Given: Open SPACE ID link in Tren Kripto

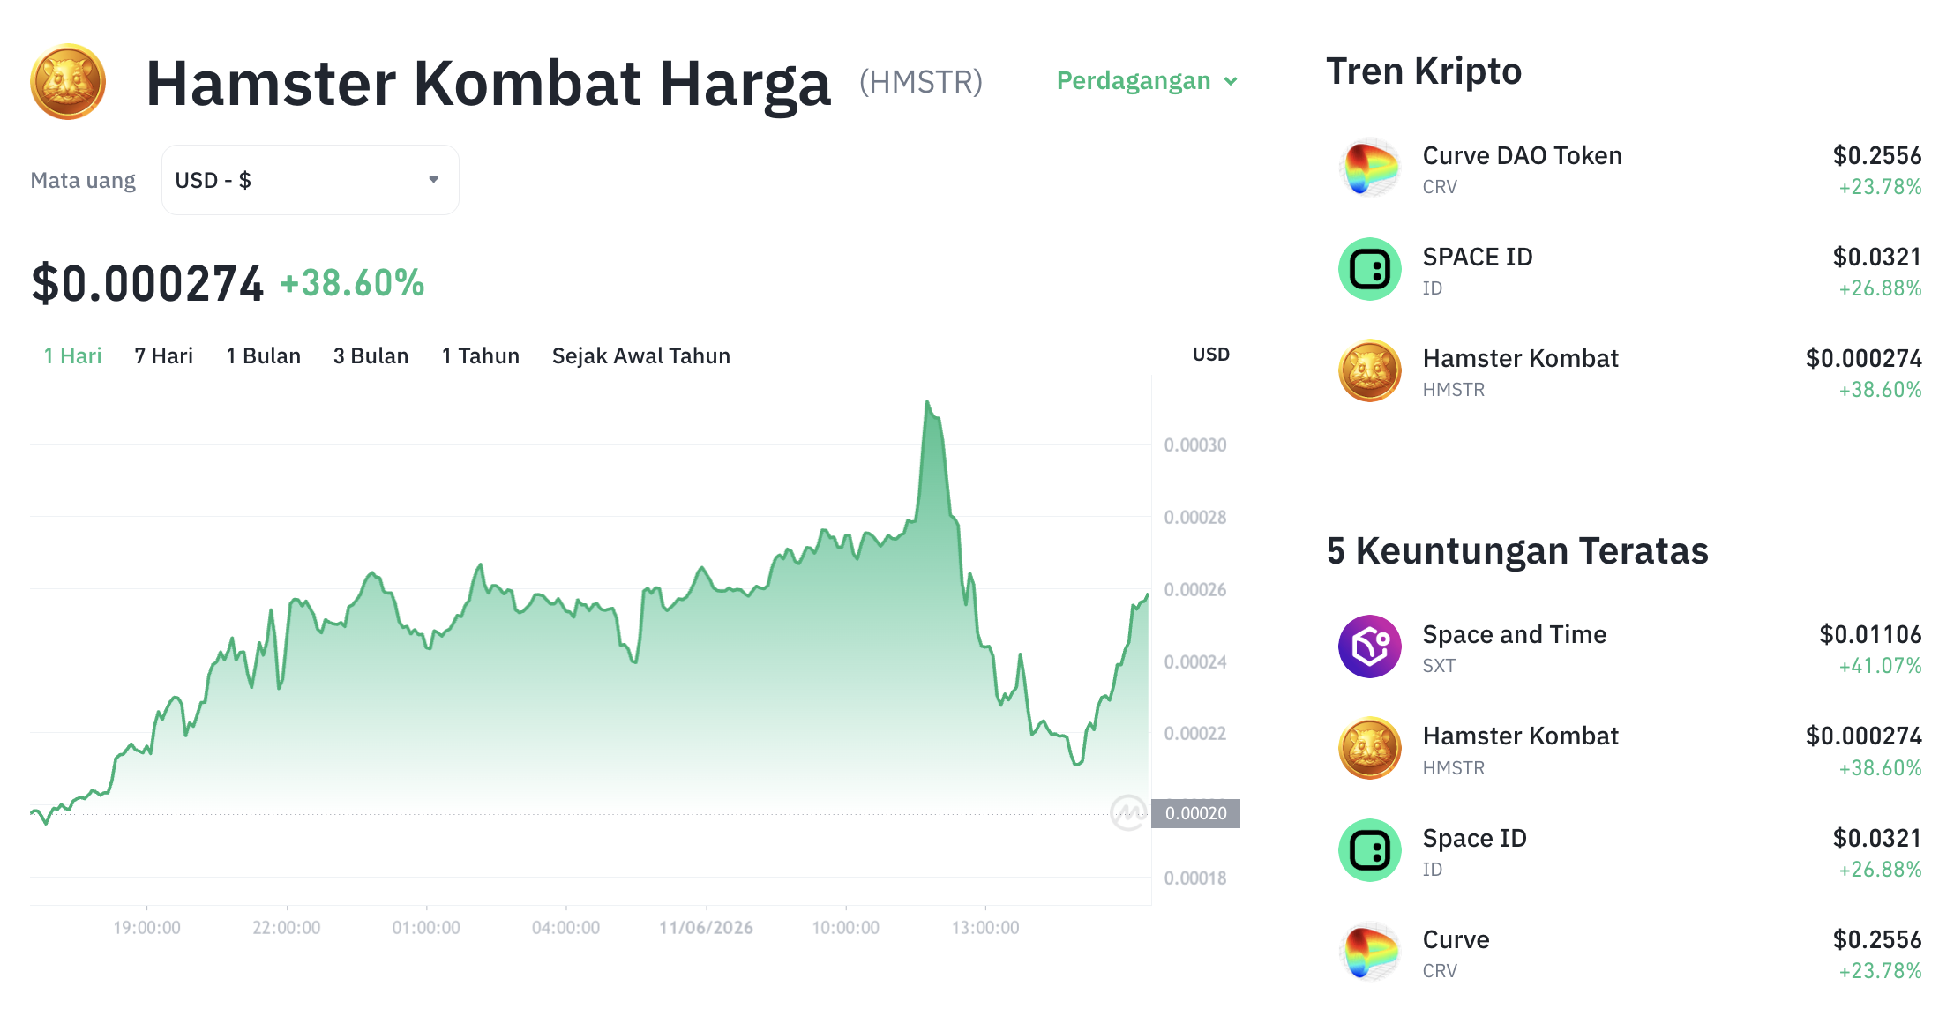Looking at the screenshot, I should pyautogui.click(x=1478, y=257).
